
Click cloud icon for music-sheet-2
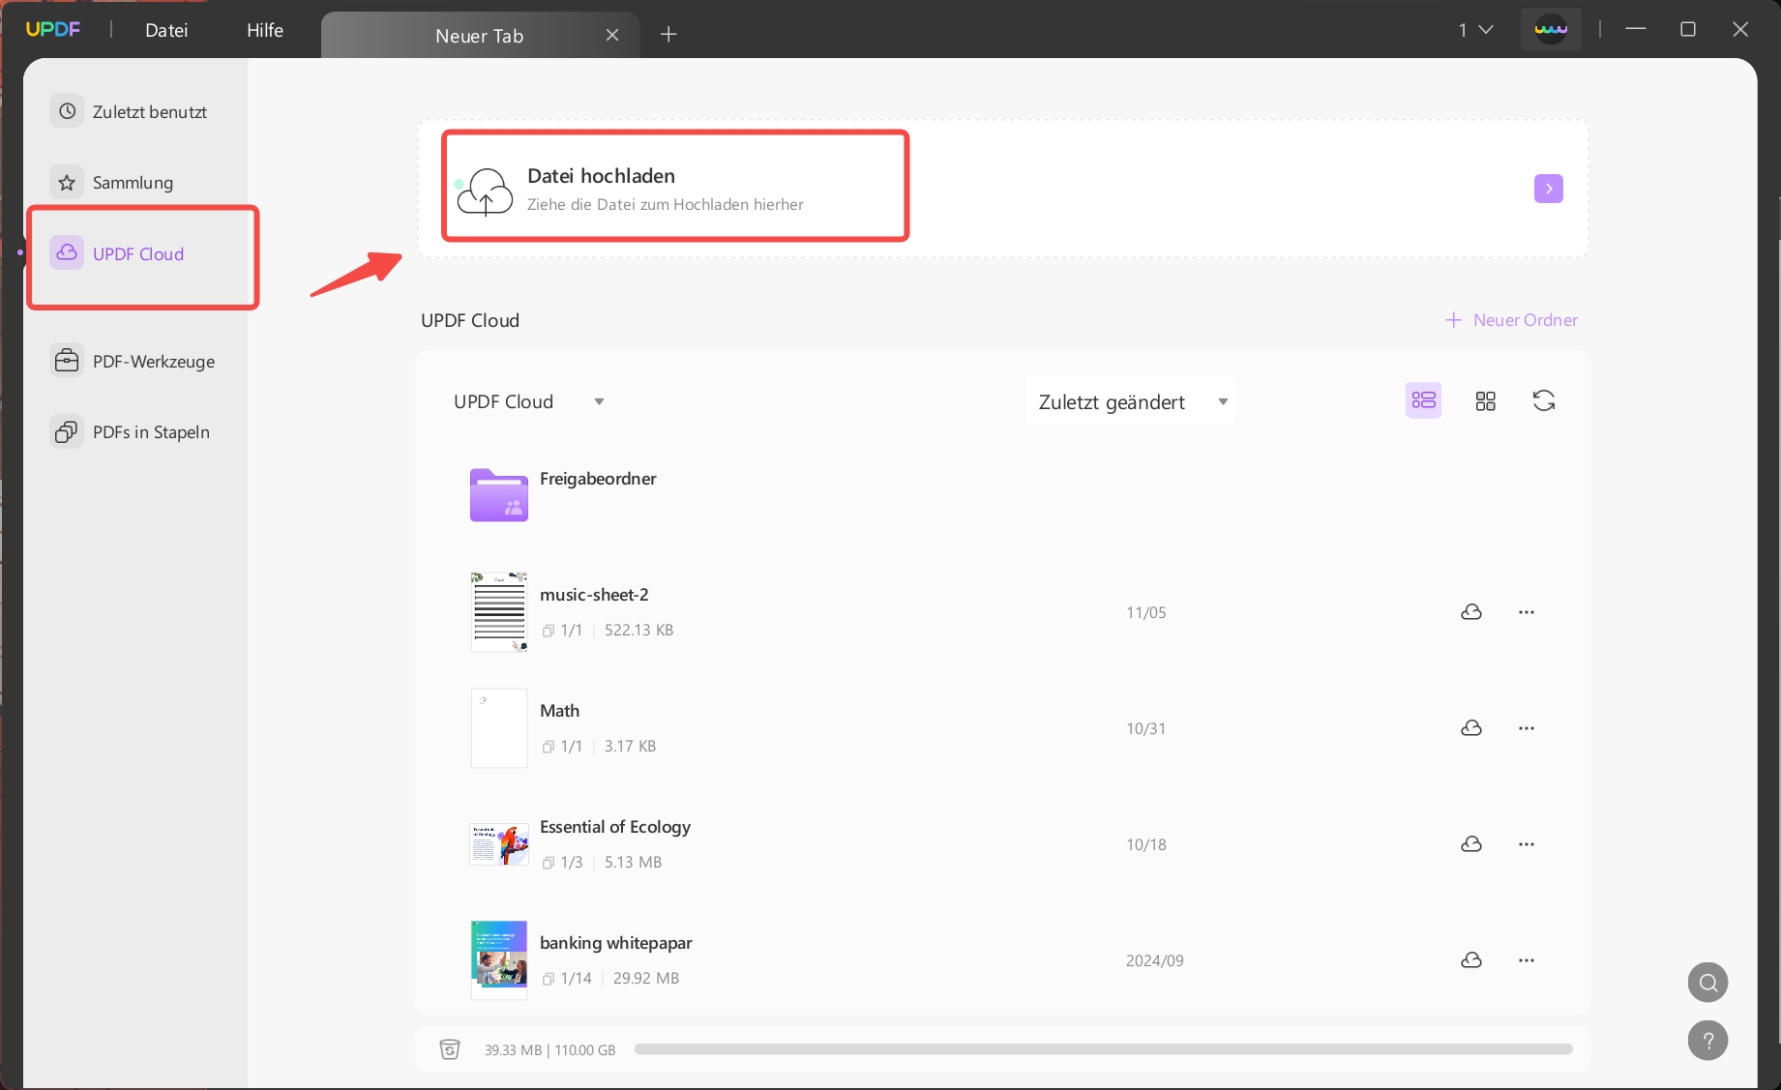click(x=1471, y=612)
